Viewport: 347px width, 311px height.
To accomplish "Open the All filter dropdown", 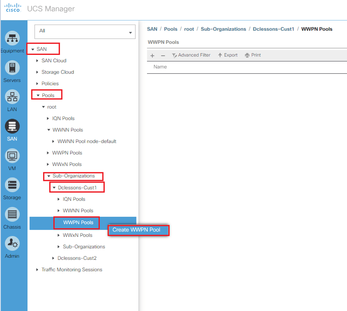I will (x=85, y=32).
